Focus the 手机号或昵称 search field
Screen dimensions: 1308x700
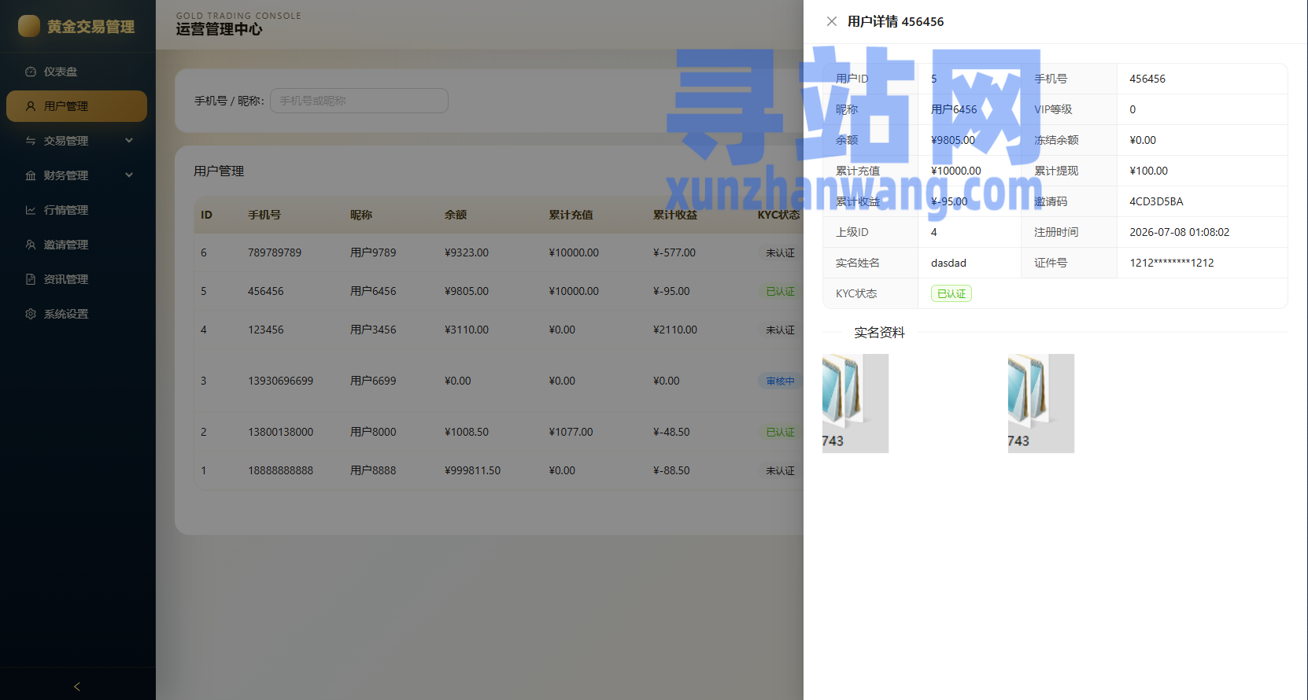(x=359, y=101)
